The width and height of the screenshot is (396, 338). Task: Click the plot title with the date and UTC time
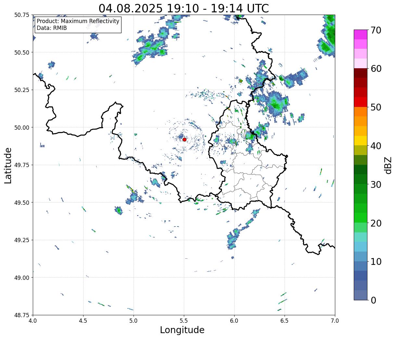click(184, 8)
